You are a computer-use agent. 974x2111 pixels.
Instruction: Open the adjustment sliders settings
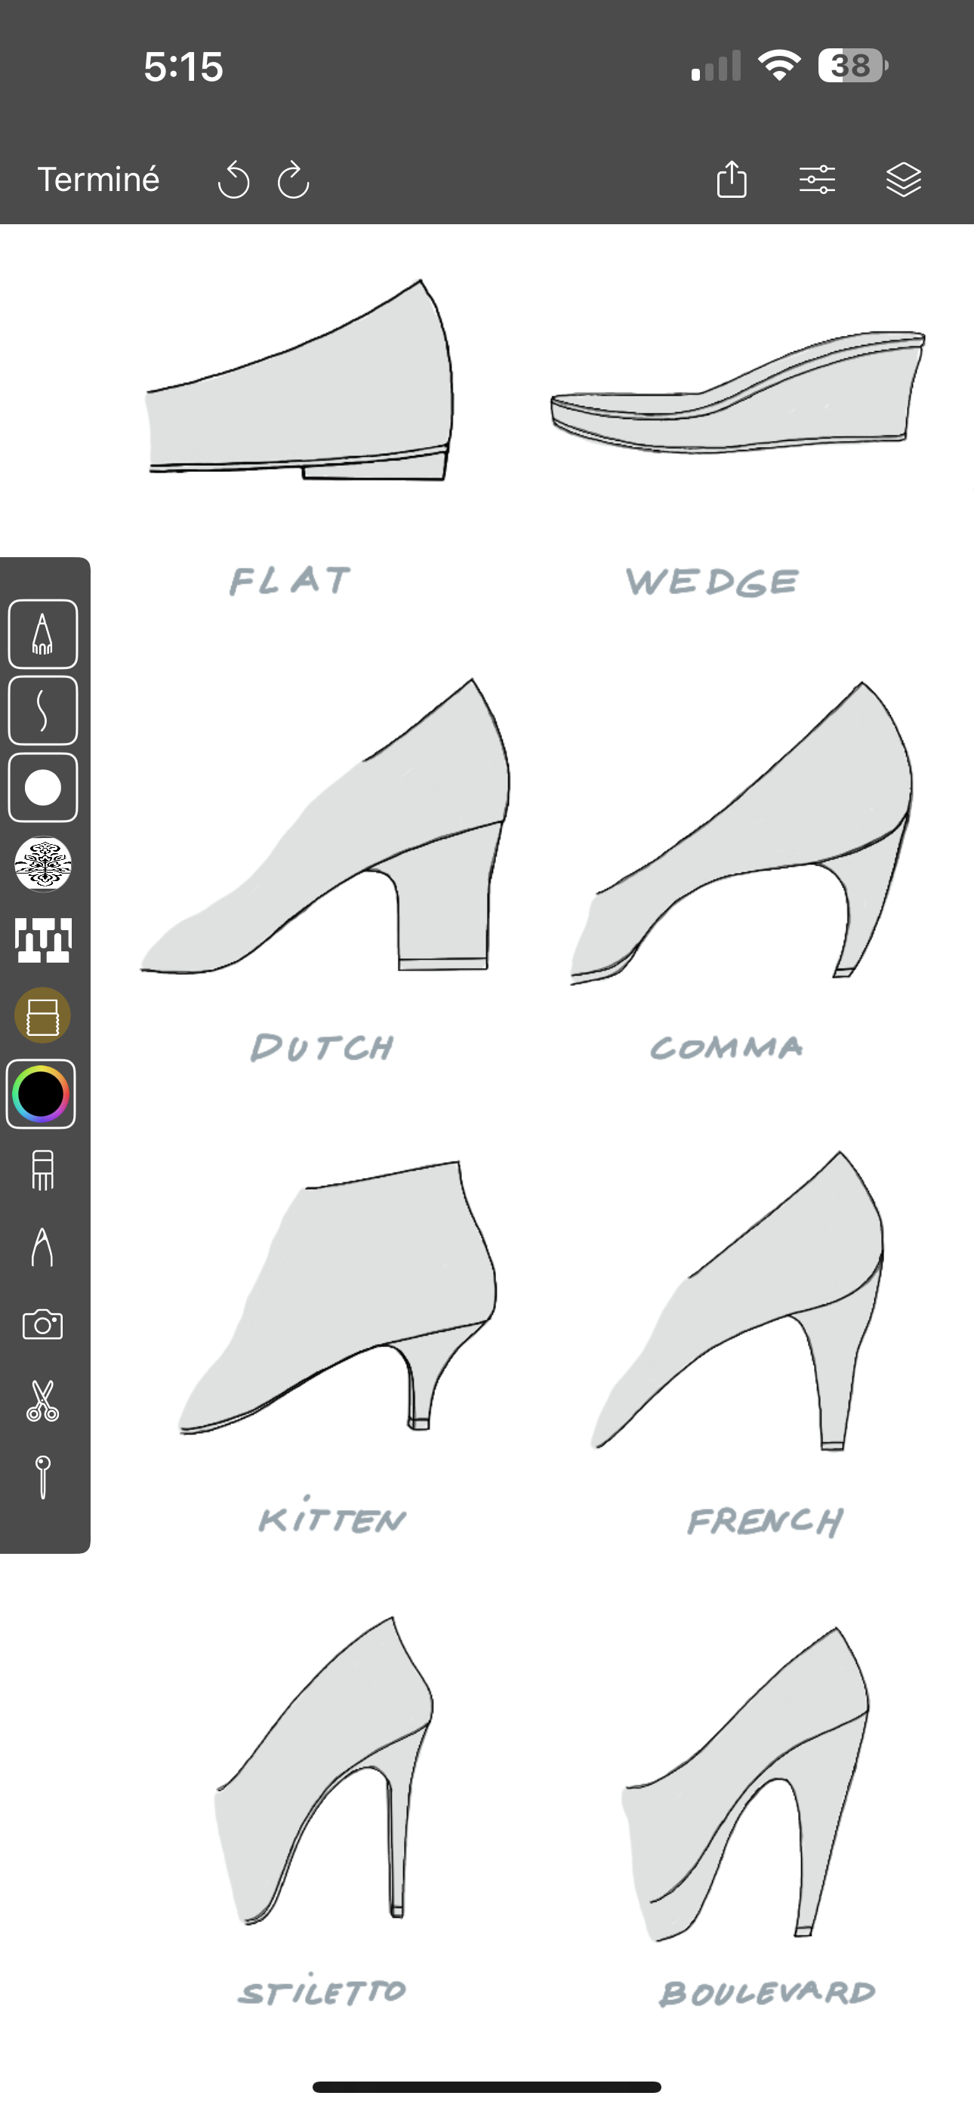click(x=818, y=180)
